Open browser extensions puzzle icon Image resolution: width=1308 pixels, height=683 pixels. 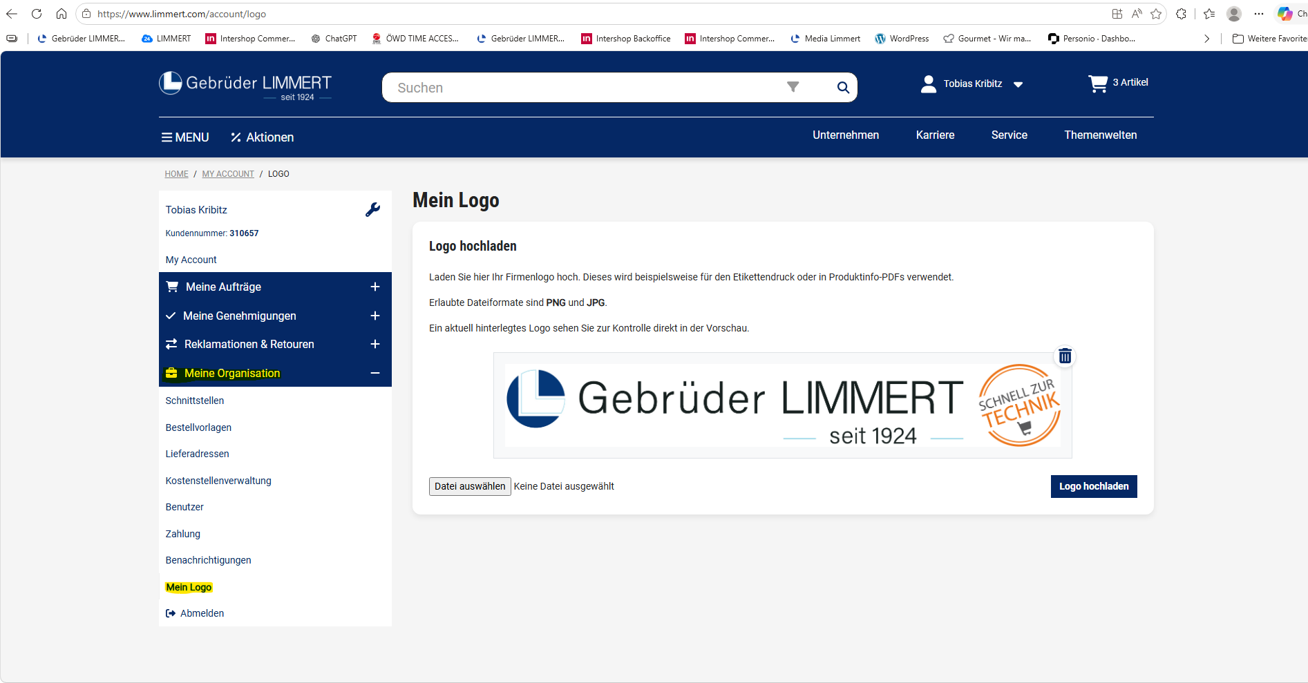click(x=1182, y=14)
